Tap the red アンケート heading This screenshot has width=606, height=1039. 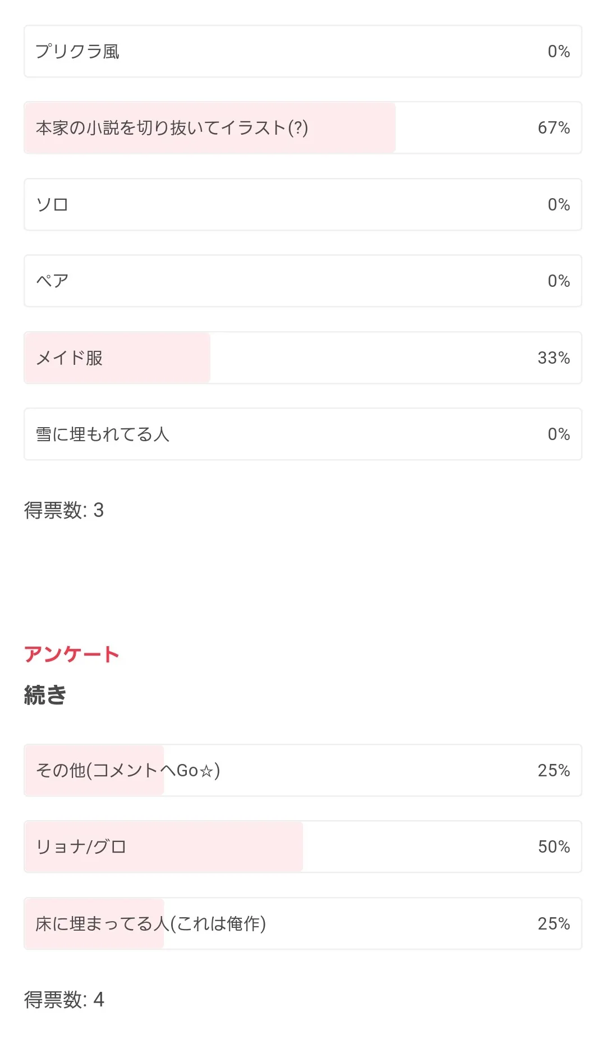pyautogui.click(x=71, y=654)
